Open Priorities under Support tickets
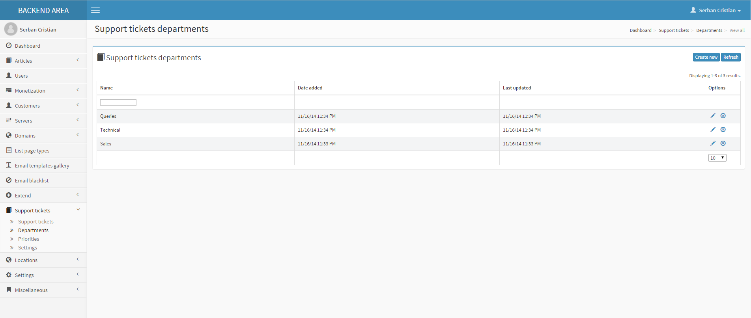The image size is (751, 318). (28, 239)
